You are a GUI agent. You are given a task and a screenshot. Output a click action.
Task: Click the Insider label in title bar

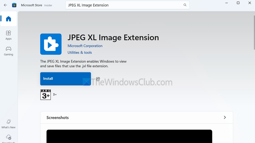click(x=48, y=5)
